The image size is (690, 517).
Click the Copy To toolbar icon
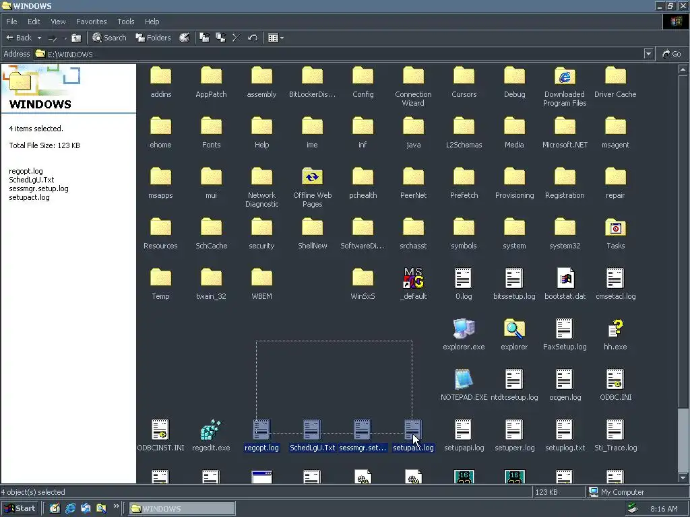click(220, 38)
